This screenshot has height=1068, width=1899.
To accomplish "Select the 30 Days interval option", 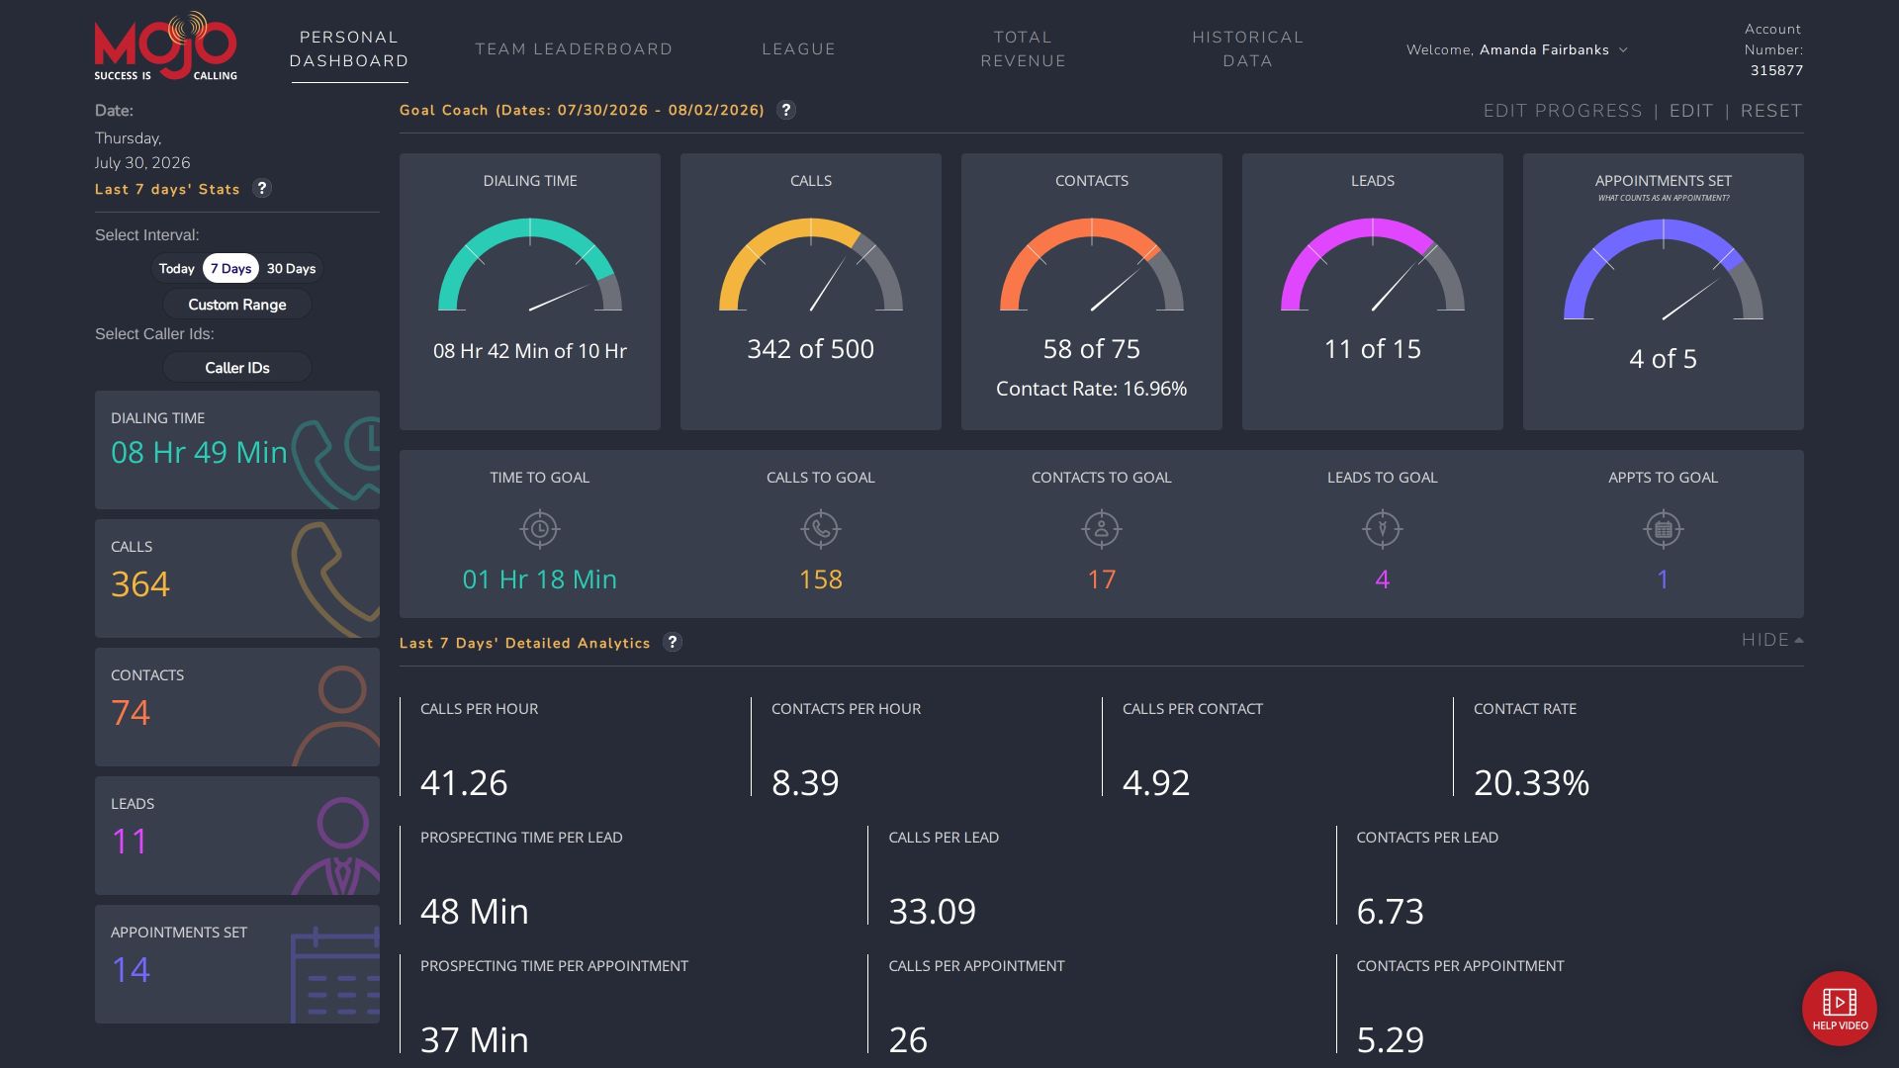I will (x=291, y=268).
